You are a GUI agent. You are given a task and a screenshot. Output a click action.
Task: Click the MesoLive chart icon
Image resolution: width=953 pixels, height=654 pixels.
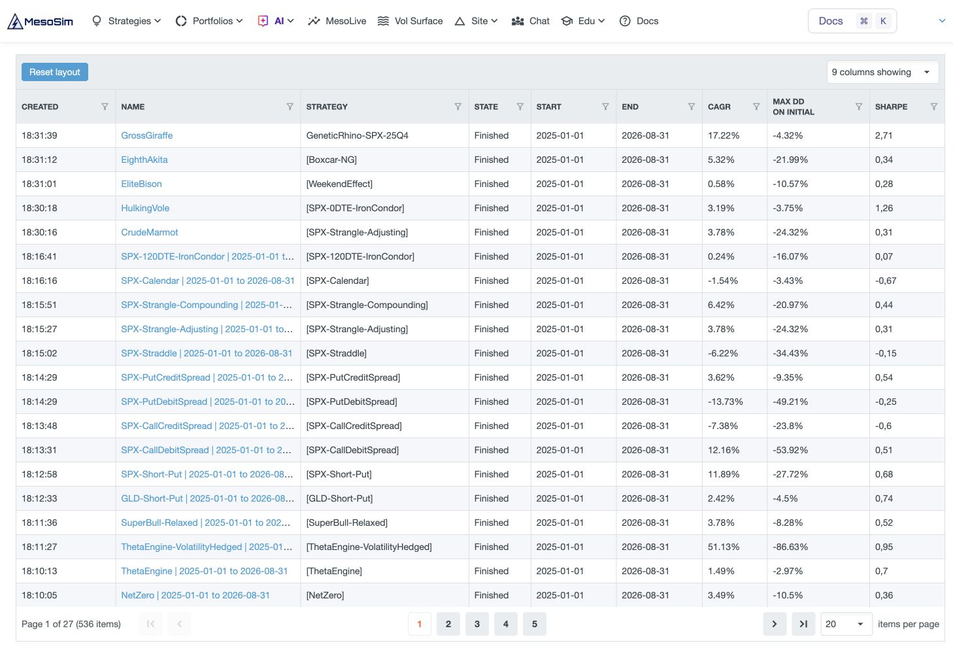pyautogui.click(x=314, y=21)
